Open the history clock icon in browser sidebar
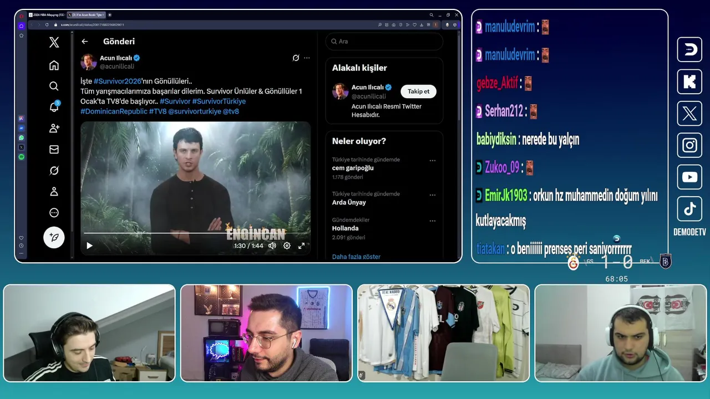This screenshot has height=399, width=710. coord(21,245)
